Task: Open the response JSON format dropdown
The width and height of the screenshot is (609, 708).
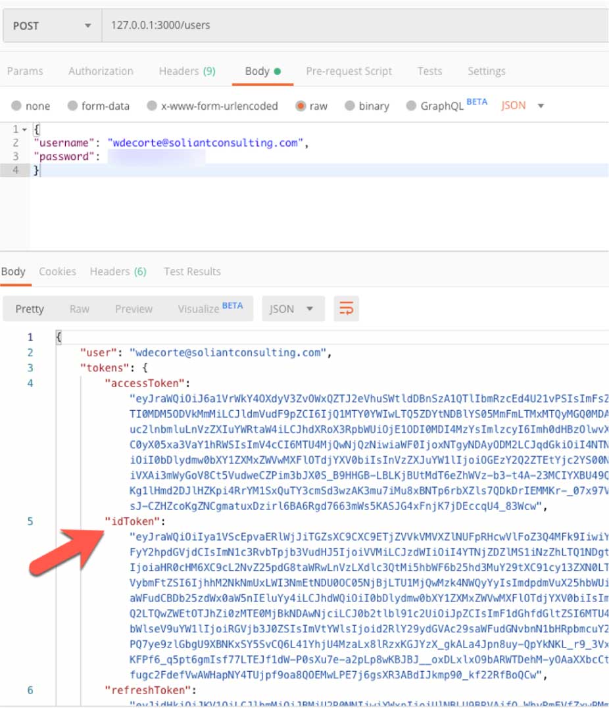Action: (x=293, y=309)
